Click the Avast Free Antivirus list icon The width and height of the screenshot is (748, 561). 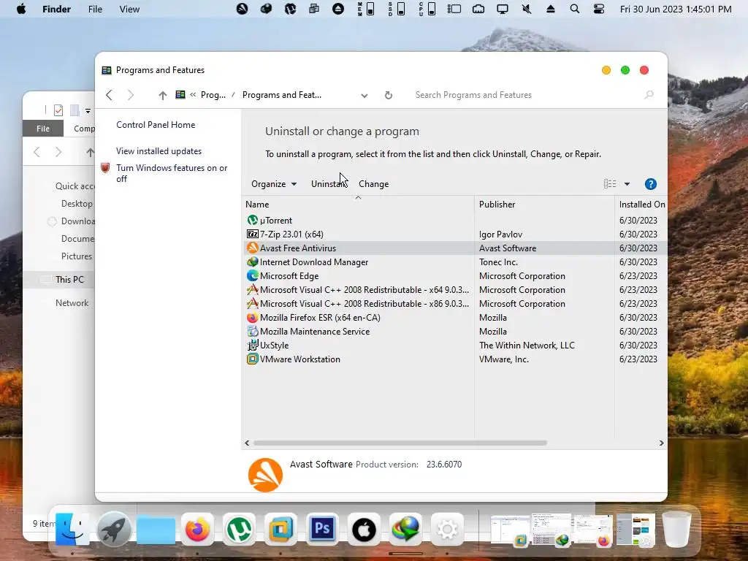(x=252, y=248)
